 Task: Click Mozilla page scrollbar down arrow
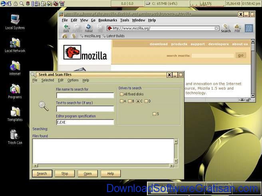[253, 96]
